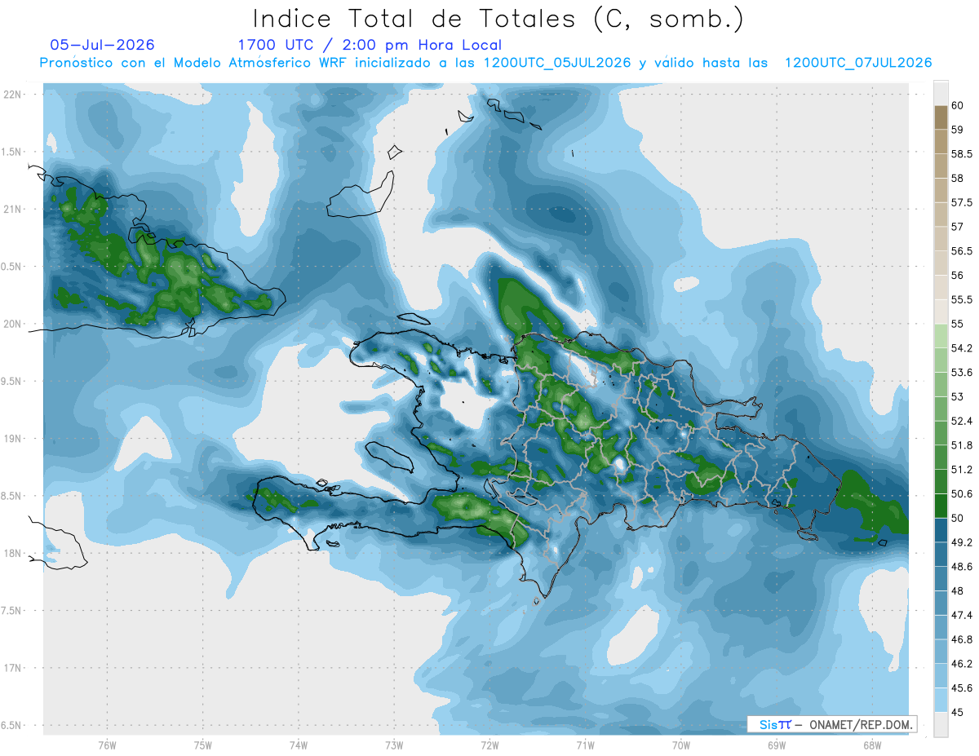Click the '51.8' colorbar label
The image size is (979, 756).
point(962,445)
